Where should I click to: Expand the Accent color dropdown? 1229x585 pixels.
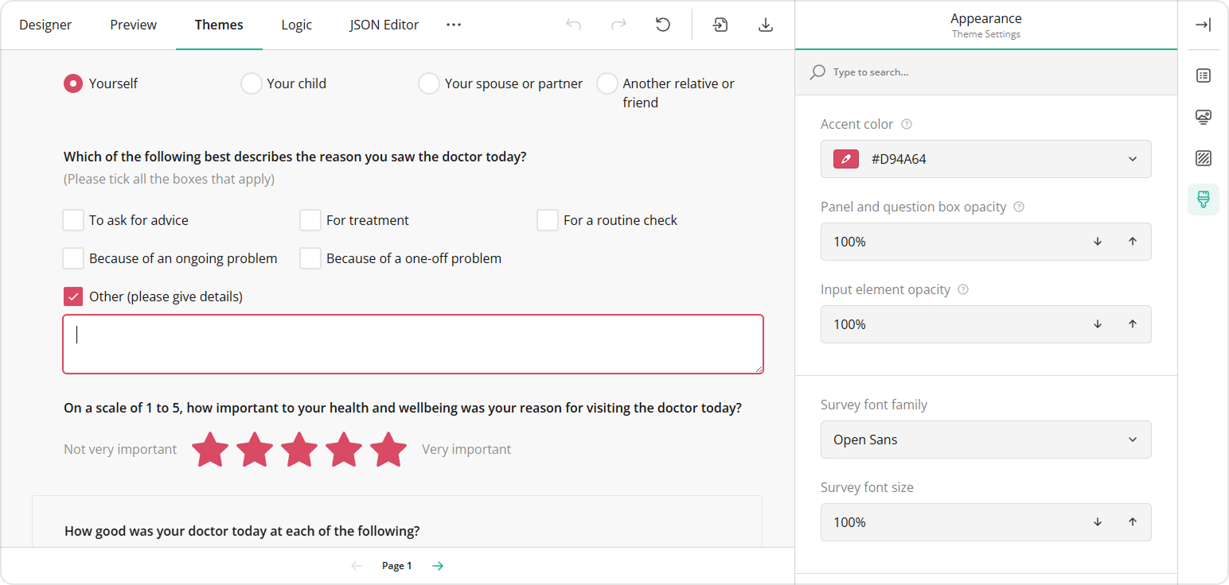(1132, 159)
